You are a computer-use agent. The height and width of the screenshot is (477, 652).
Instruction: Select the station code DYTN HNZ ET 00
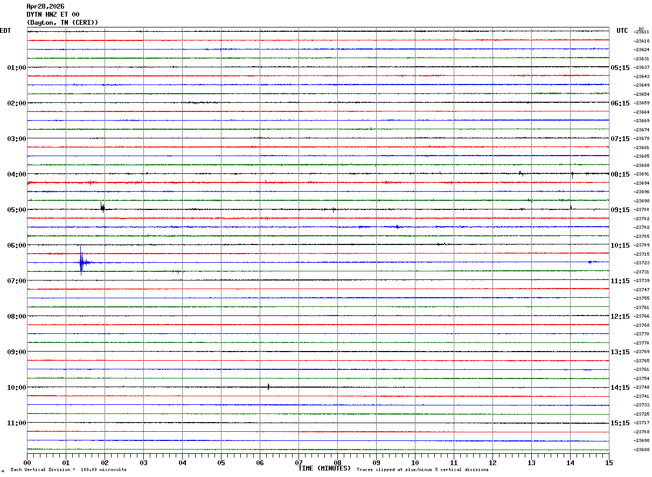tap(53, 15)
